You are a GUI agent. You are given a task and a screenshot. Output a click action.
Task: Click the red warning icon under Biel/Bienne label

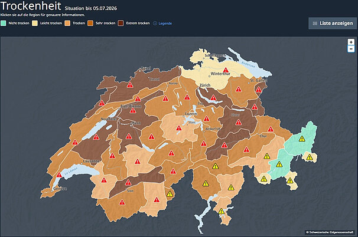click(133, 110)
